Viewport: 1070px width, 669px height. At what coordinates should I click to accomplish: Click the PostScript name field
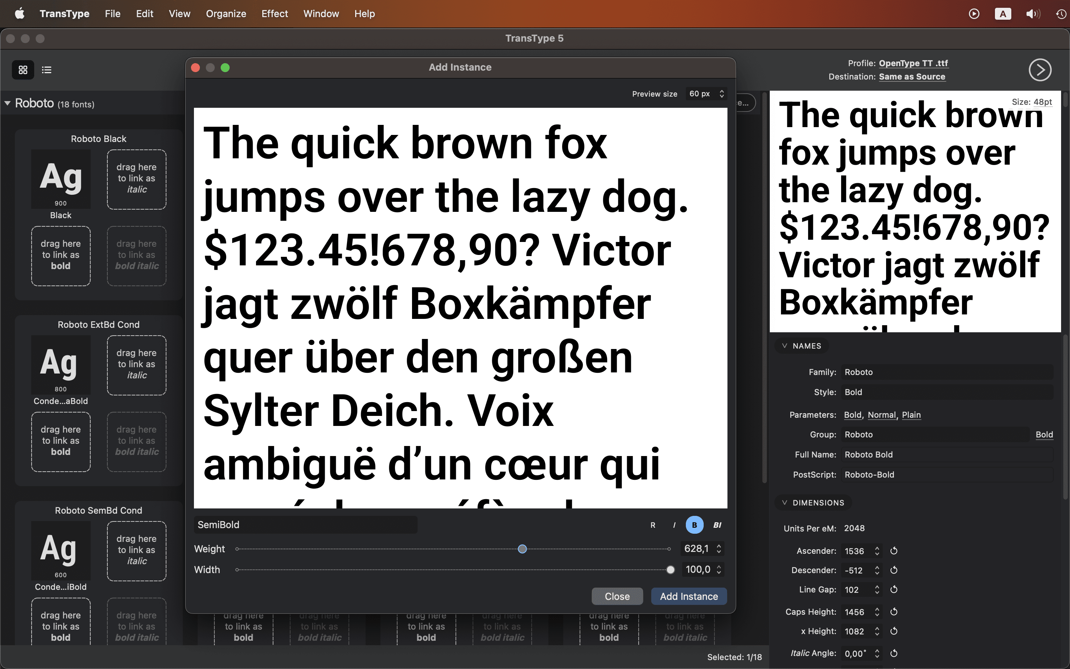[947, 474]
